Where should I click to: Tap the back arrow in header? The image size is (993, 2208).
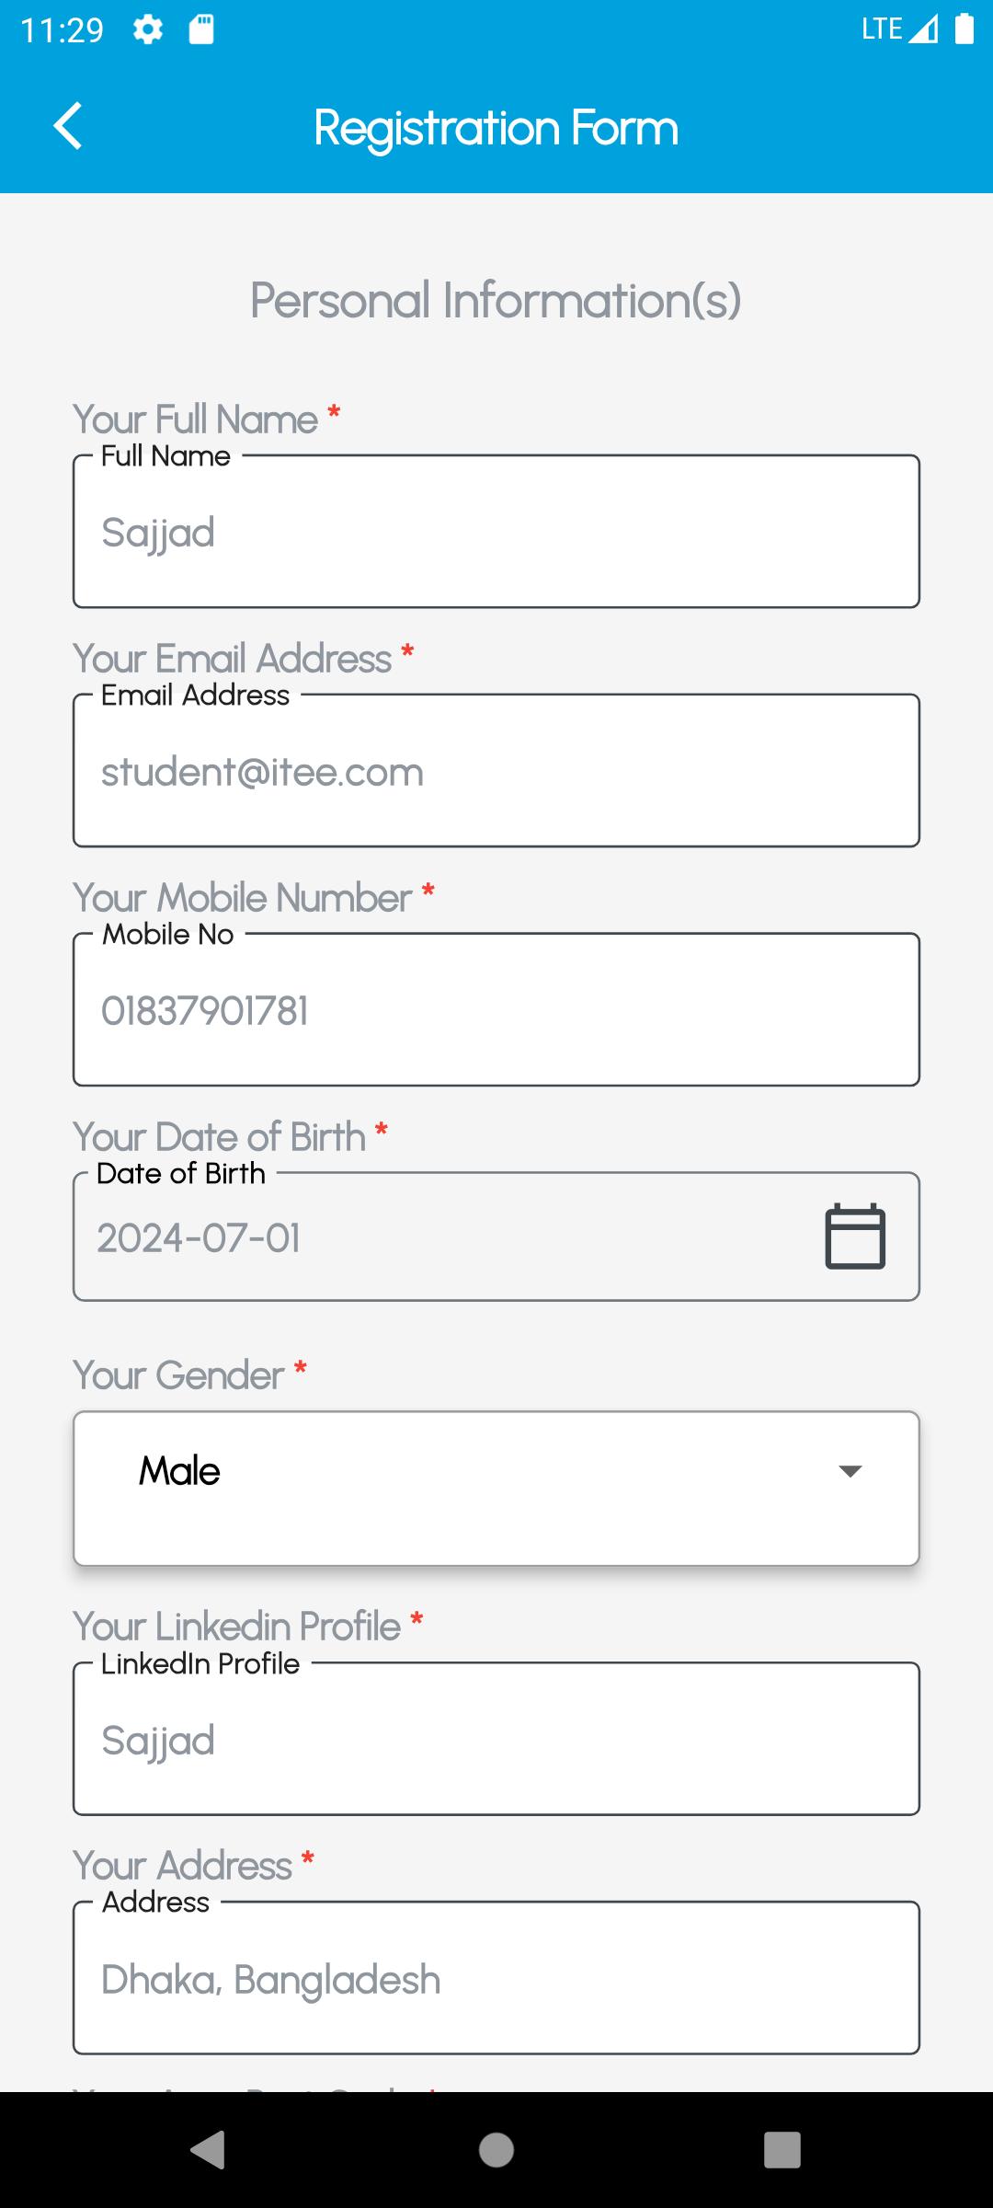coord(69,126)
